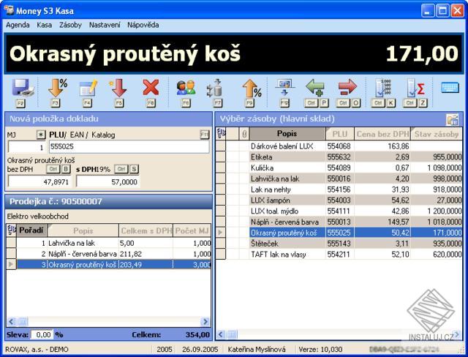Select receipt line 2 Náplň - červená barva
468x357 pixels.
(x=109, y=254)
